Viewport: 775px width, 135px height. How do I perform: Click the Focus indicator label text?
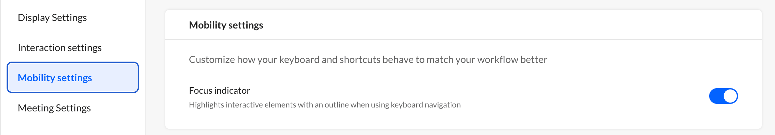coord(220,90)
